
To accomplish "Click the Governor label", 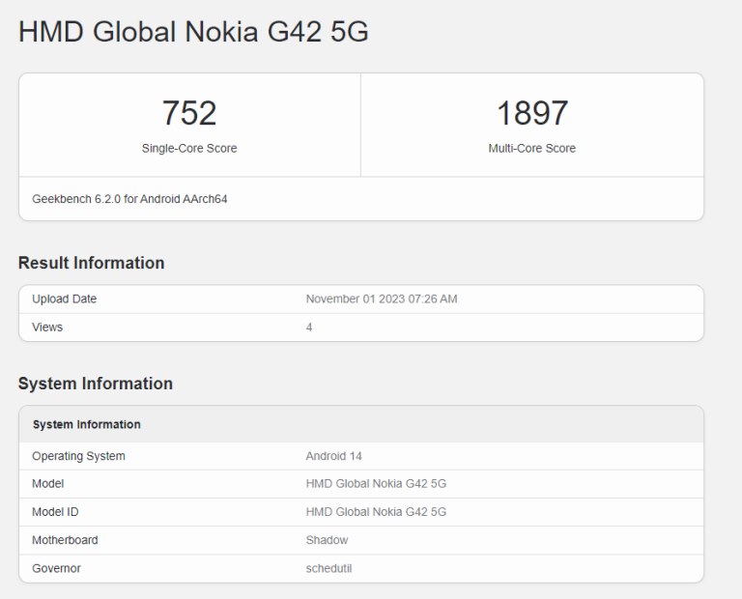I will click(56, 568).
